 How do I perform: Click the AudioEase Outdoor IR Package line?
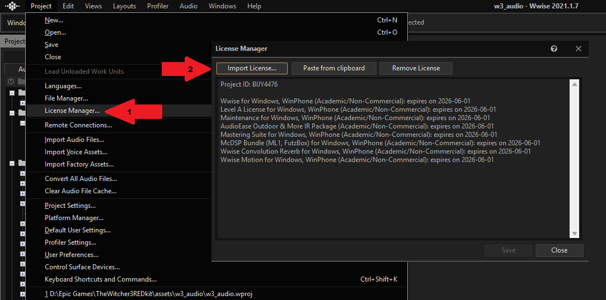pos(357,126)
